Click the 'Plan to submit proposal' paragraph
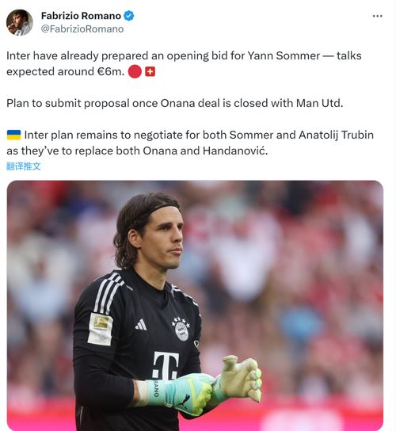The height and width of the screenshot is (431, 396). click(175, 103)
